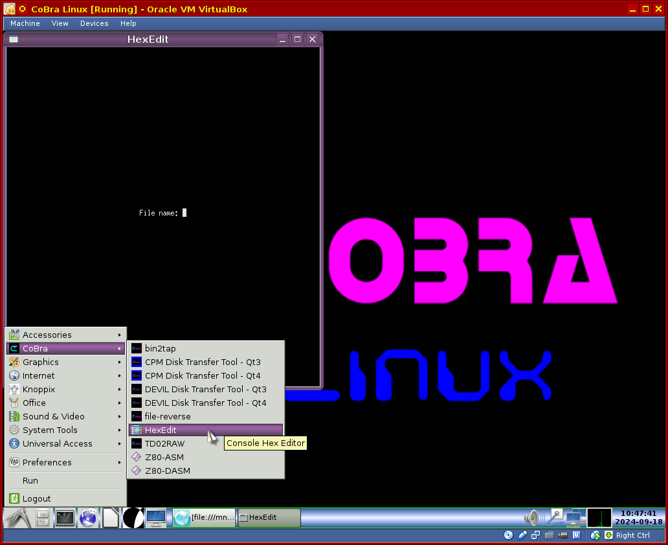Expand the Graphics submenu
This screenshot has width=668, height=545.
coord(65,362)
